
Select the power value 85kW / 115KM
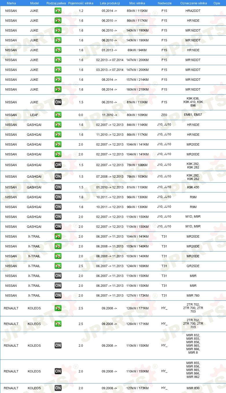137,11
